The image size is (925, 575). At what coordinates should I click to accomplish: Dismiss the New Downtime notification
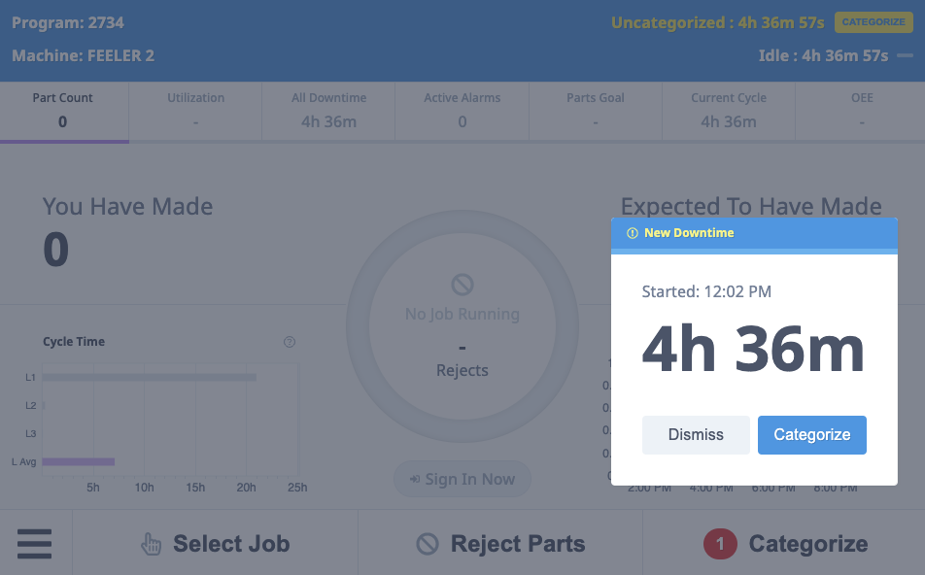696,434
